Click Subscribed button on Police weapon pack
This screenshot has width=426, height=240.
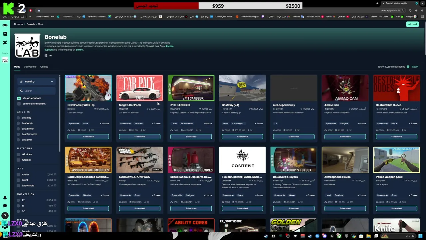coord(396,209)
